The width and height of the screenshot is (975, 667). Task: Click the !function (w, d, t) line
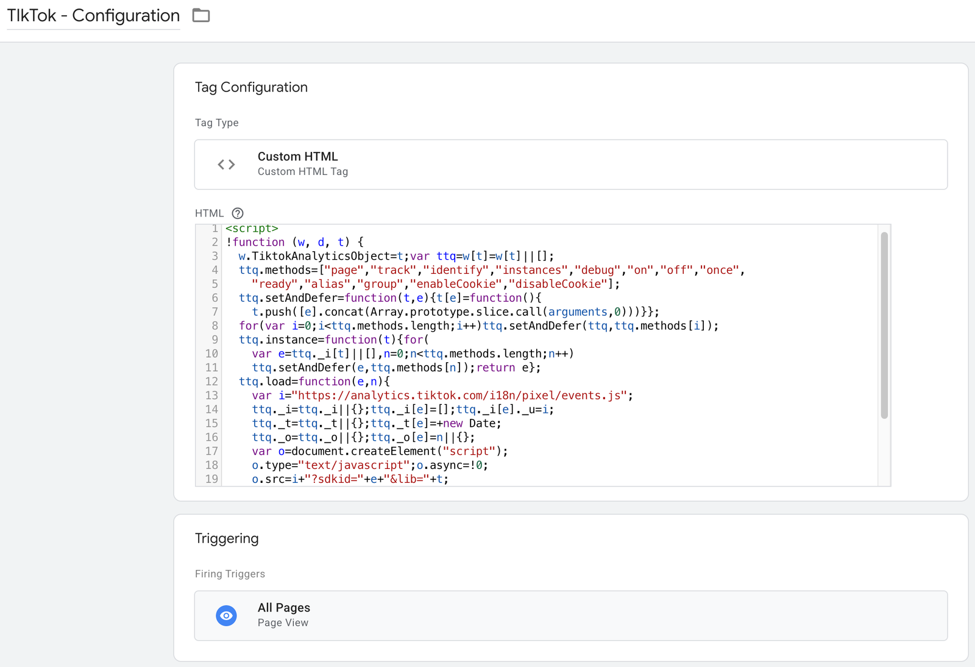(x=295, y=242)
